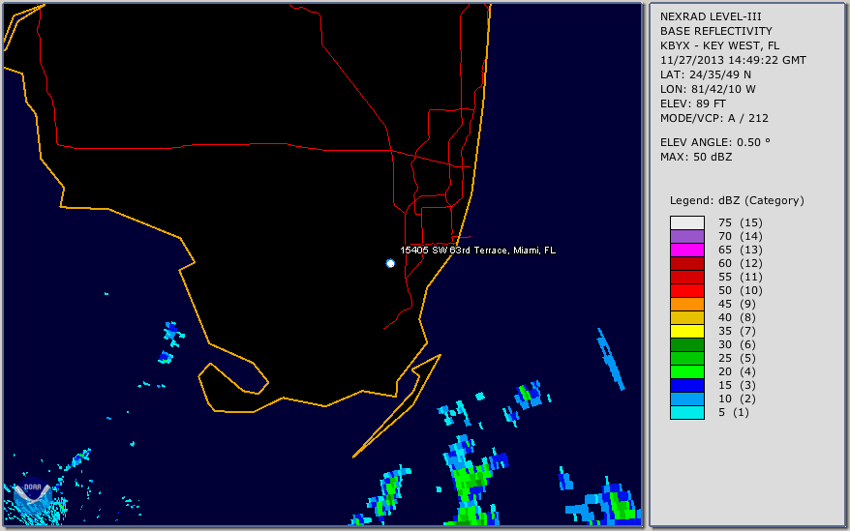850x531 pixels.
Task: Select the 70 dBZ purple legend swatch
Action: [x=686, y=236]
